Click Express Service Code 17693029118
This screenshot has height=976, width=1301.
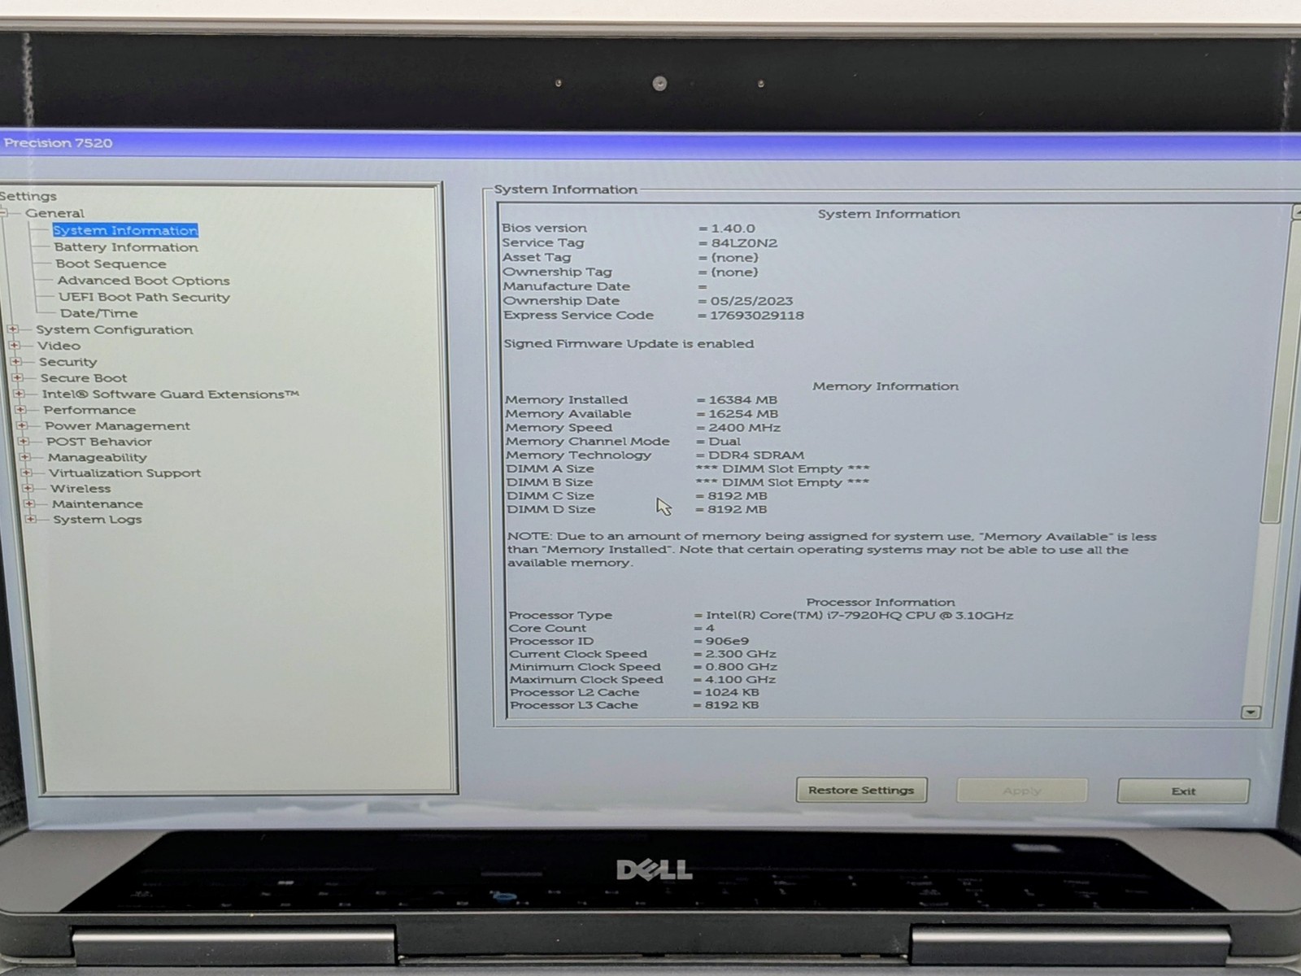tap(757, 316)
